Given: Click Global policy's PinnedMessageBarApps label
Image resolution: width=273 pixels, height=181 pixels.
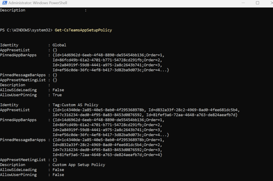Looking at the screenshot, I should (23, 75).
